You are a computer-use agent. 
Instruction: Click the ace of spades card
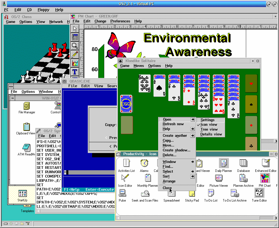pos(159,88)
